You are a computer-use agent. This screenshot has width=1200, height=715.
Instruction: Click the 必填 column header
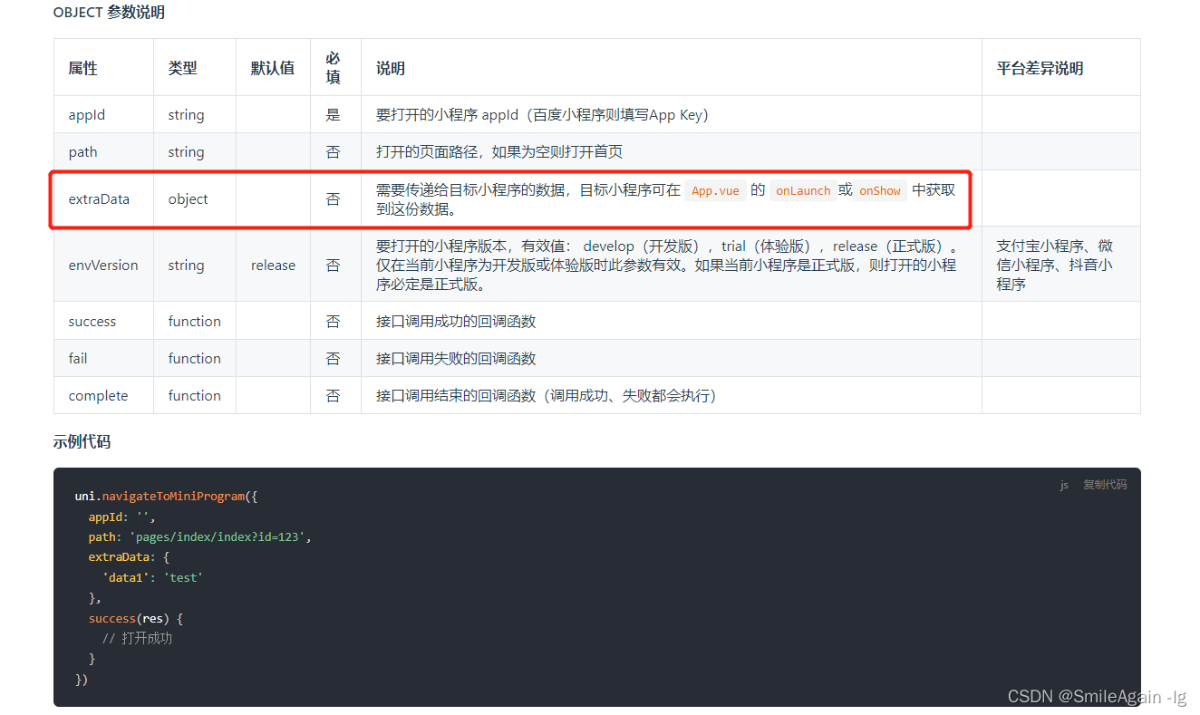click(x=335, y=68)
